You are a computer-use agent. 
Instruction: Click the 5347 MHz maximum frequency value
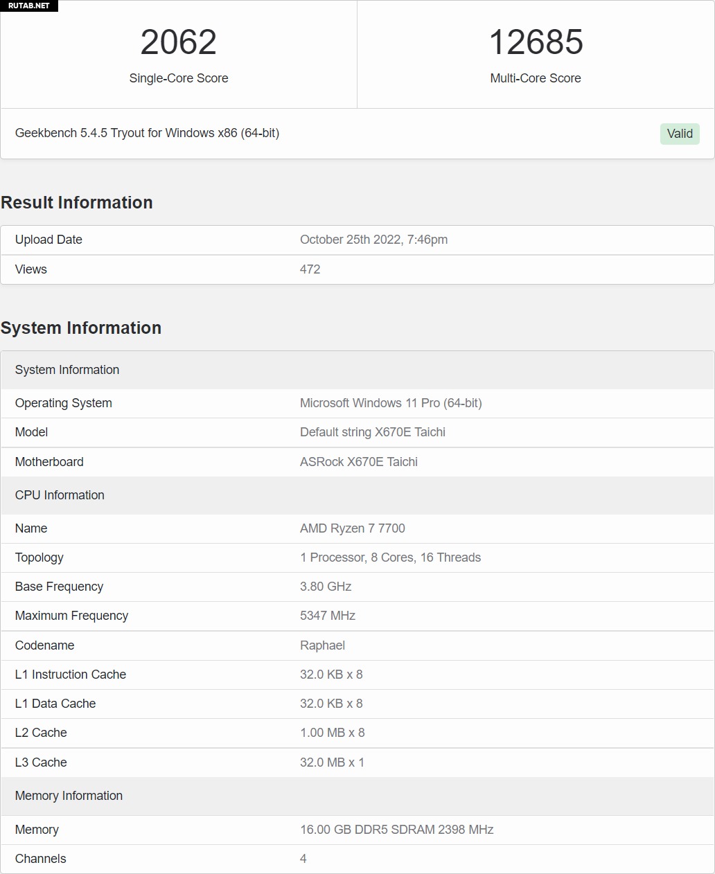(x=327, y=616)
